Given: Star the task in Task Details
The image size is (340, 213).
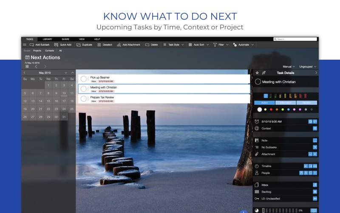Looking at the screenshot, I should pos(257,73).
